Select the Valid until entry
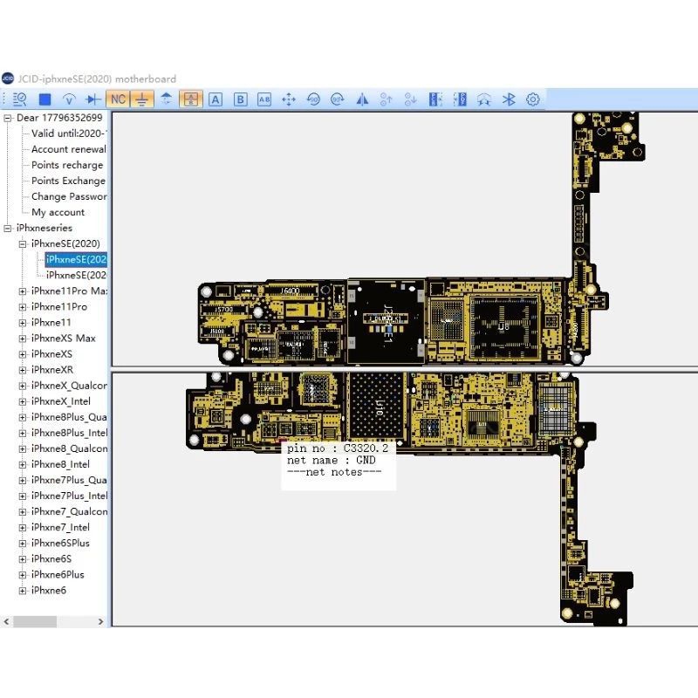Image resolution: width=698 pixels, height=698 pixels. pyautogui.click(x=69, y=133)
